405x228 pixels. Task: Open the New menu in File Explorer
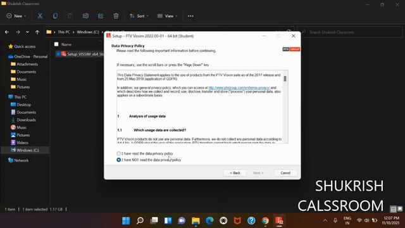pyautogui.click(x=16, y=16)
